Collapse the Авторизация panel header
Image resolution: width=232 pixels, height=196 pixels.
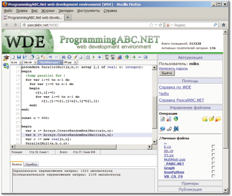tap(190, 58)
